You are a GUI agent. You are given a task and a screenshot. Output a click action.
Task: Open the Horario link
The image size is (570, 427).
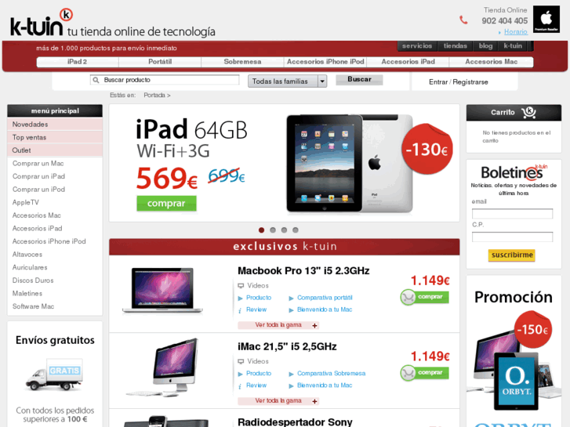(x=515, y=32)
